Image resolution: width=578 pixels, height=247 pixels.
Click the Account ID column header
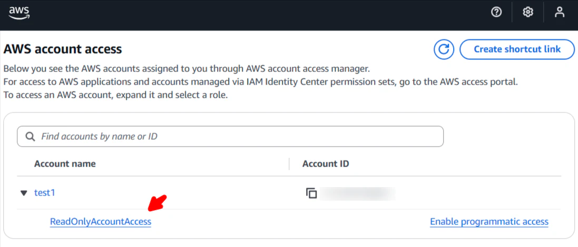click(326, 164)
